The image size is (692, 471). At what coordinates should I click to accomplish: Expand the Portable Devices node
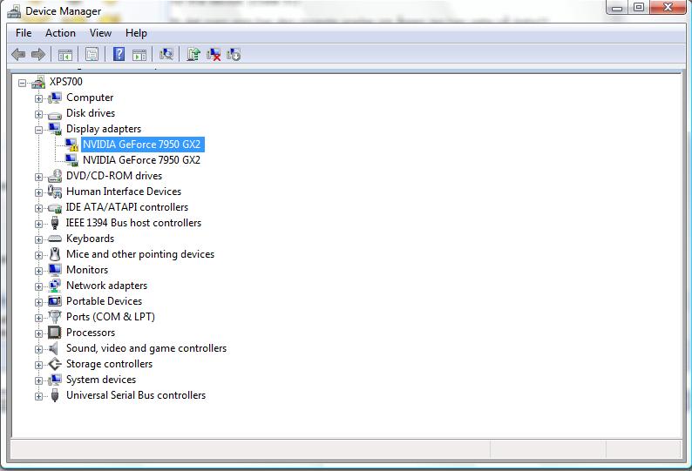pos(39,302)
